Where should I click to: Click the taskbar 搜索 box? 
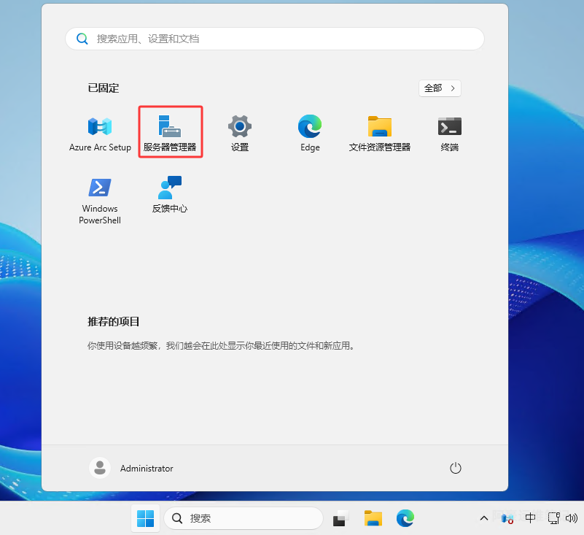(x=244, y=518)
